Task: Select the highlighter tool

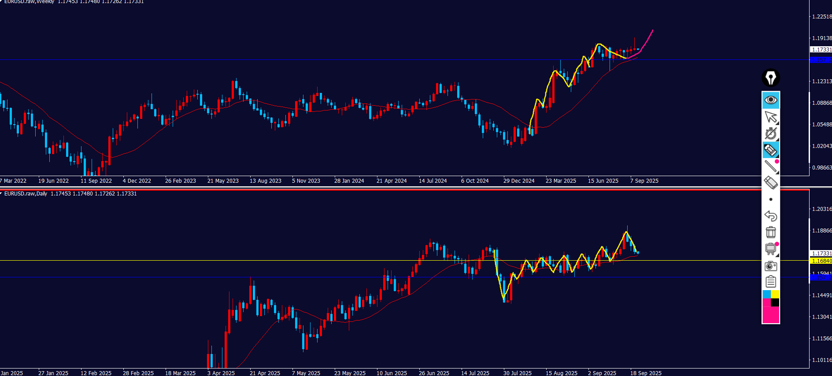Action: click(770, 150)
